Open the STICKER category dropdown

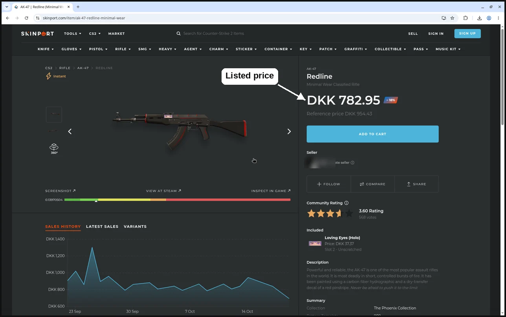tap(246, 49)
